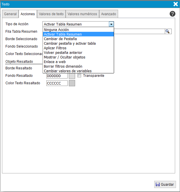Image resolution: width=180 pixels, height=192 pixels.
Task: Switch to the General tab
Action: click(x=10, y=14)
